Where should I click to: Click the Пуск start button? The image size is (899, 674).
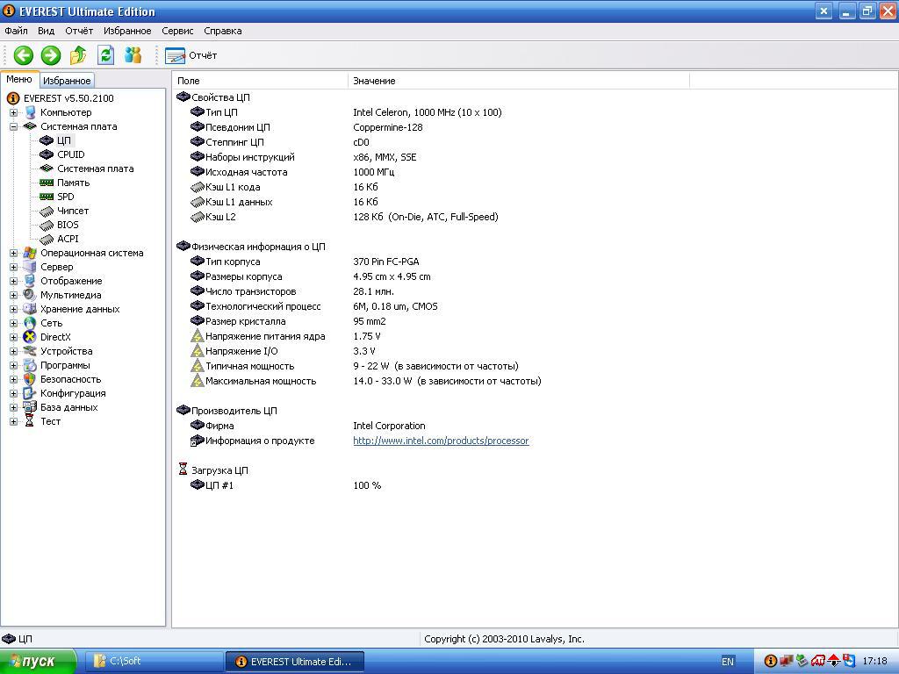pyautogui.click(x=38, y=662)
